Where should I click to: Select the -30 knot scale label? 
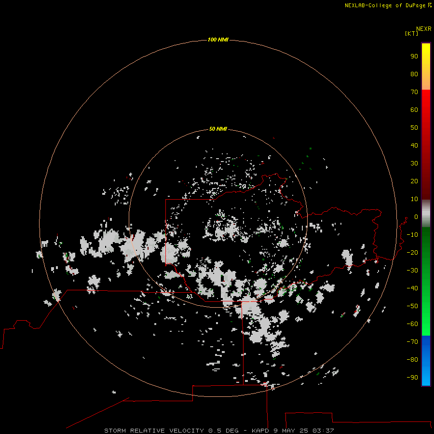pyautogui.click(x=412, y=271)
